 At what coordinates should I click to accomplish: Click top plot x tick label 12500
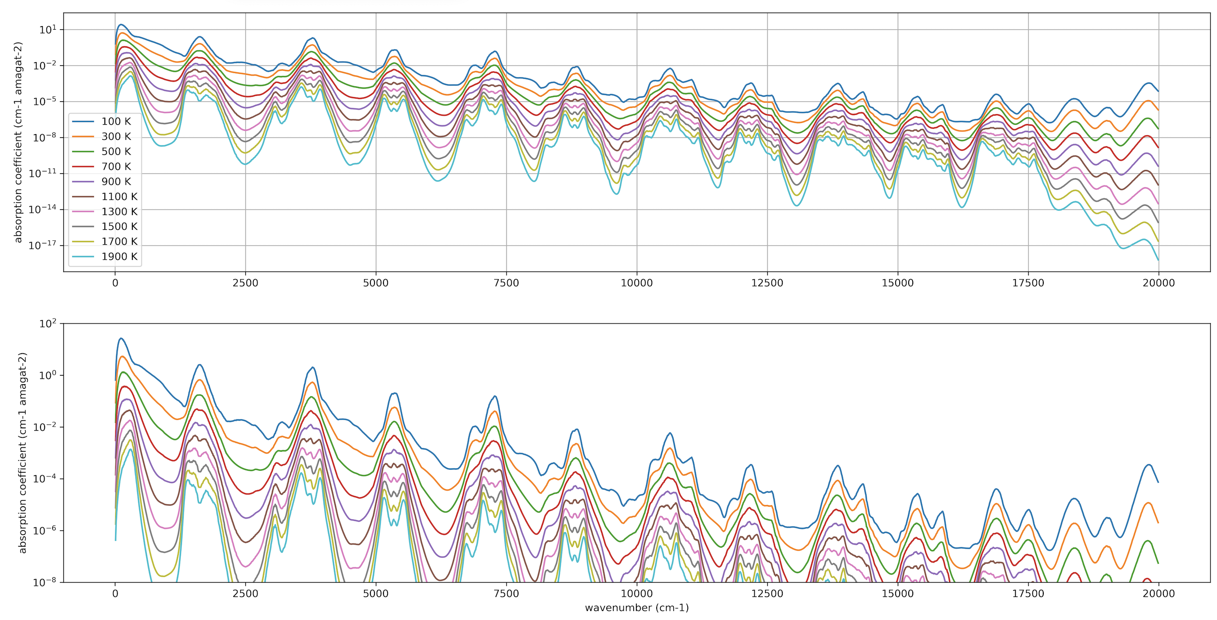tap(767, 283)
